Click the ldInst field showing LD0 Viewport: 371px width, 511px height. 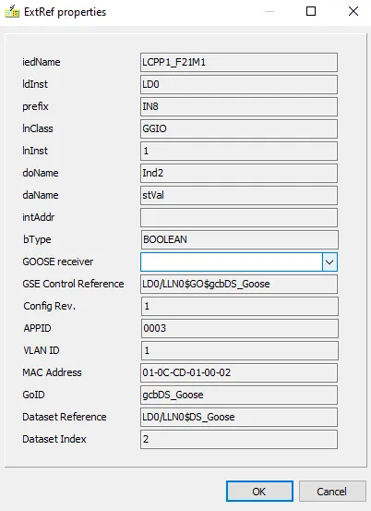click(239, 84)
